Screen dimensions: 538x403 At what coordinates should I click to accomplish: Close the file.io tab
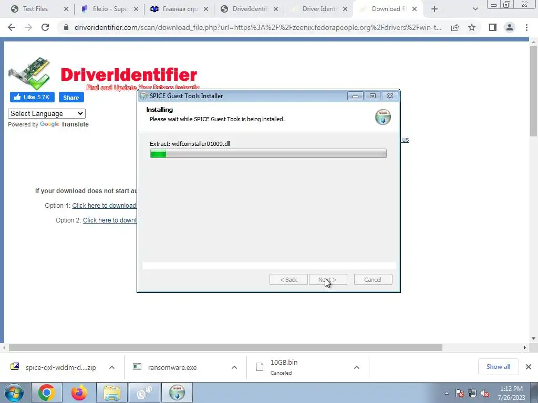[136, 9]
